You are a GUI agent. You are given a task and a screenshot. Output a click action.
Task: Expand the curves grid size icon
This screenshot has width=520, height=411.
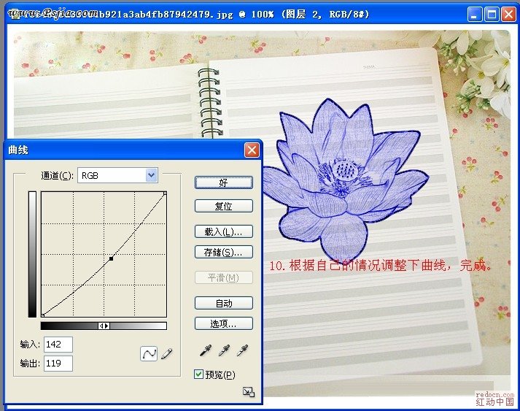click(249, 392)
